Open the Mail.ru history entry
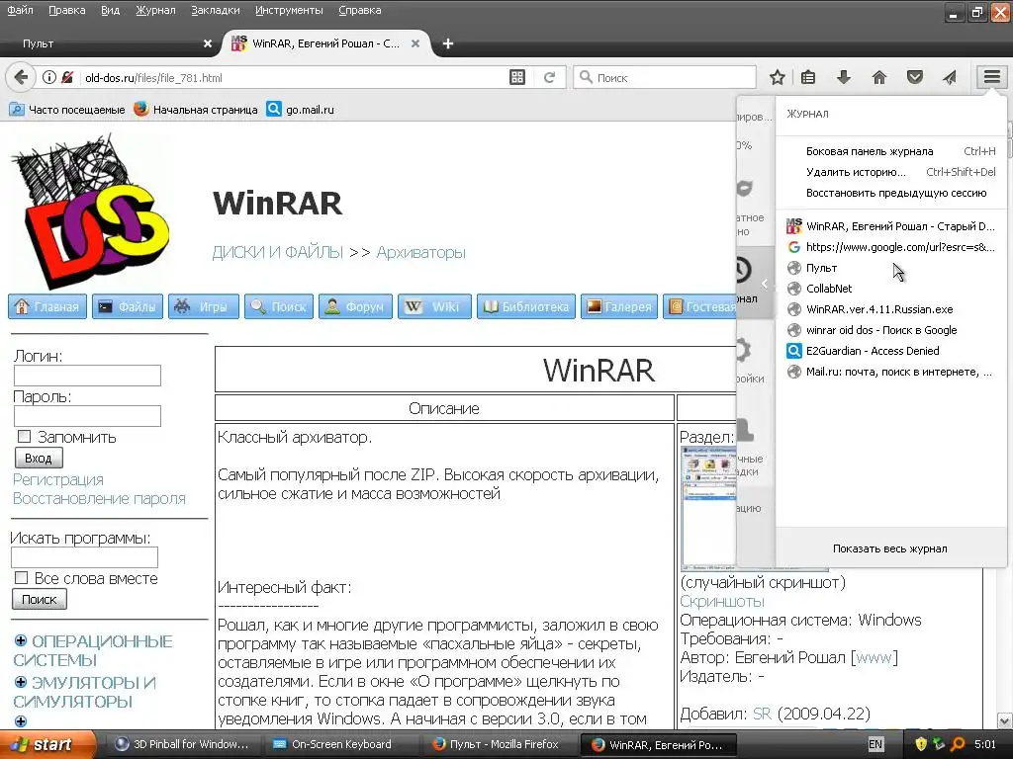This screenshot has height=759, width=1013. 891,372
